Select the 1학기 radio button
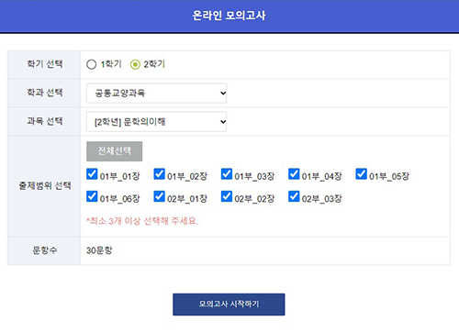Screen dimensions: 459x332 point(91,64)
